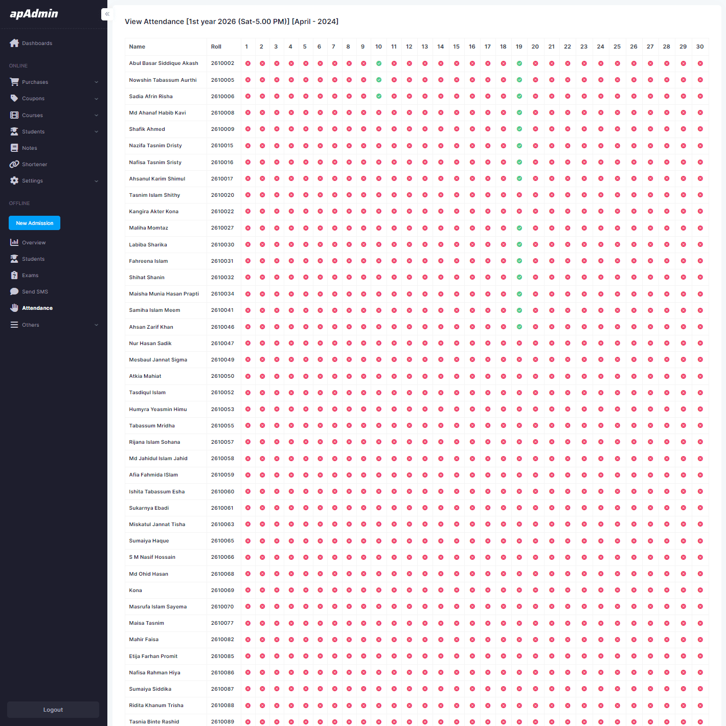This screenshot has width=726, height=726.
Task: Click student name Labiba Sharika
Action: tap(148, 244)
